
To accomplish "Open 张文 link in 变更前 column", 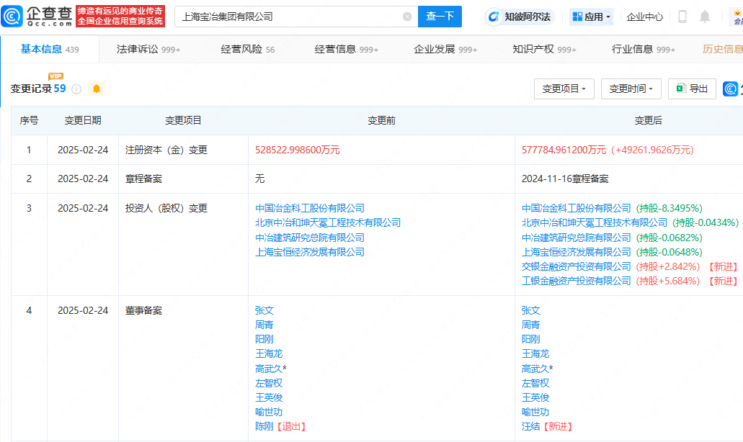I will coord(264,310).
